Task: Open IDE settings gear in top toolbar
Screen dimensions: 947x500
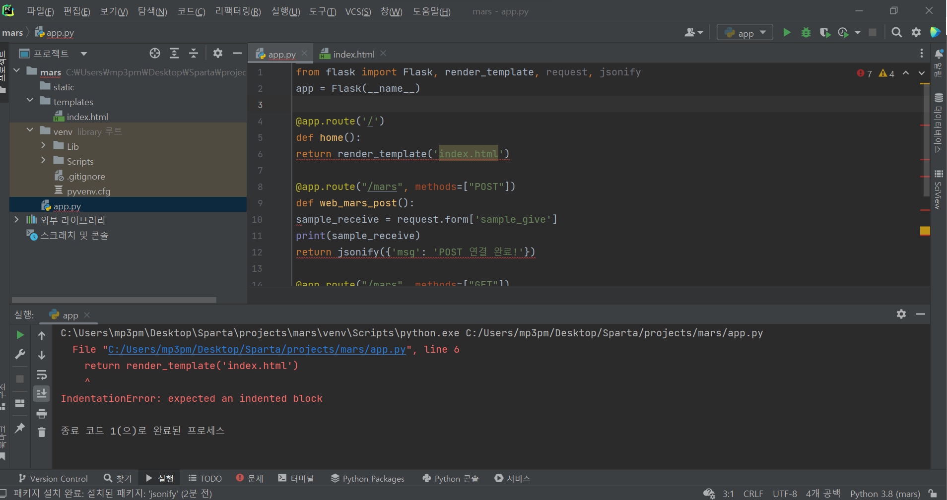Action: click(x=916, y=33)
